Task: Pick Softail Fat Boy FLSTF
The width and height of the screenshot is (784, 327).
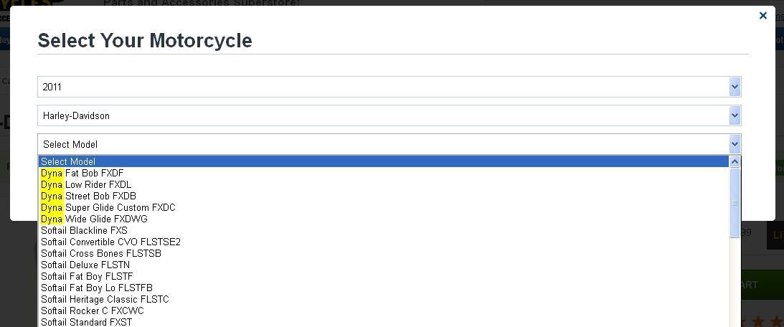Action: [x=384, y=277]
